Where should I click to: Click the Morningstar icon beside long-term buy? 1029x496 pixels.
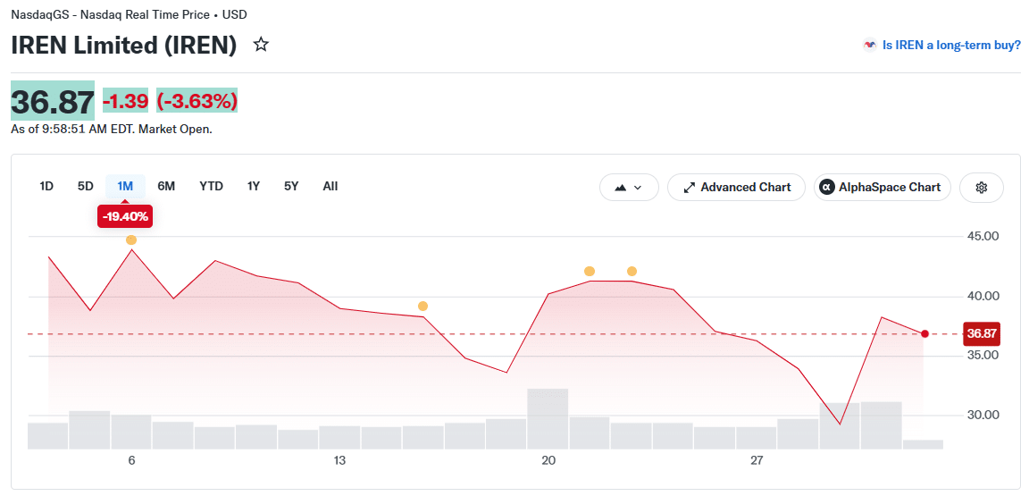pos(869,46)
